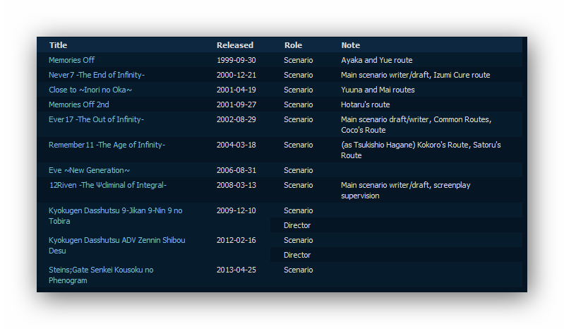
Task: Open the Eve ~New Generation~ link
Action: 89,170
